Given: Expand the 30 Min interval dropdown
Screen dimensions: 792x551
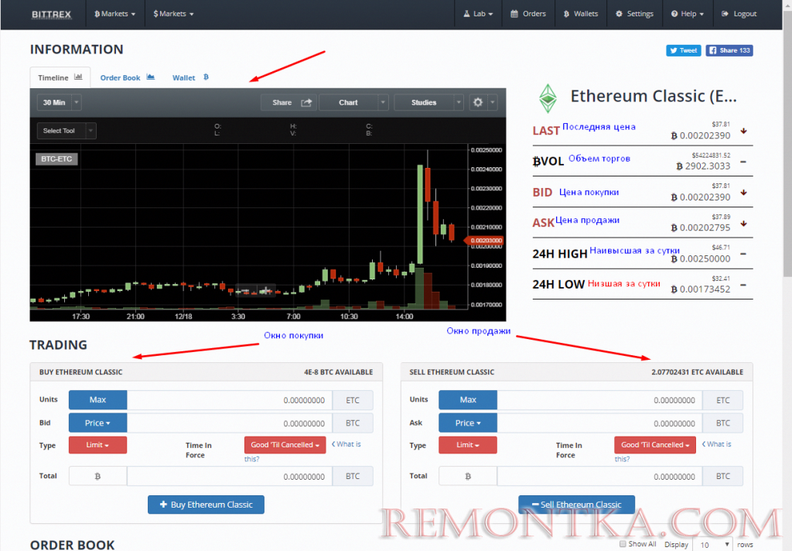Looking at the screenshot, I should point(59,103).
